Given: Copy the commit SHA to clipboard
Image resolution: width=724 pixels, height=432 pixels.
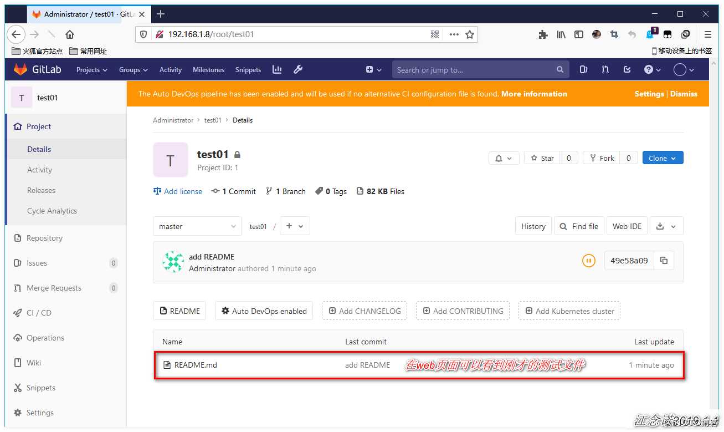Looking at the screenshot, I should point(664,260).
